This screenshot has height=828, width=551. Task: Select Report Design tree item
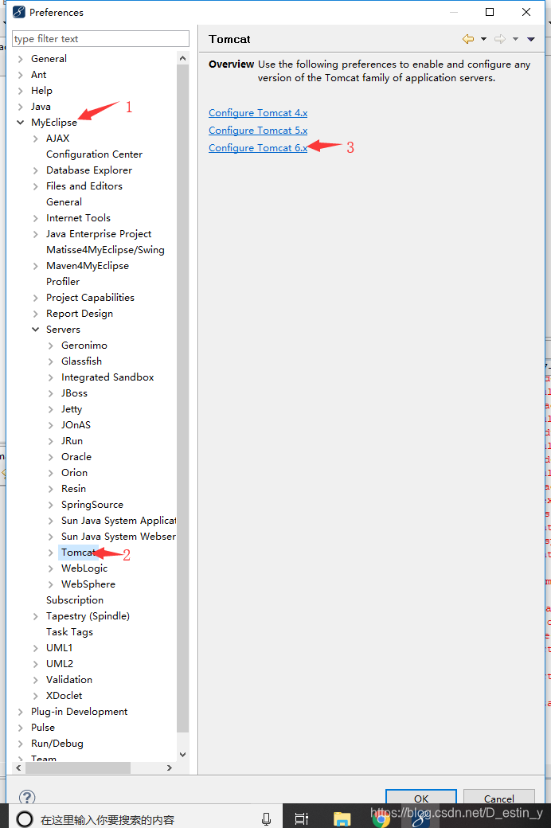(80, 313)
